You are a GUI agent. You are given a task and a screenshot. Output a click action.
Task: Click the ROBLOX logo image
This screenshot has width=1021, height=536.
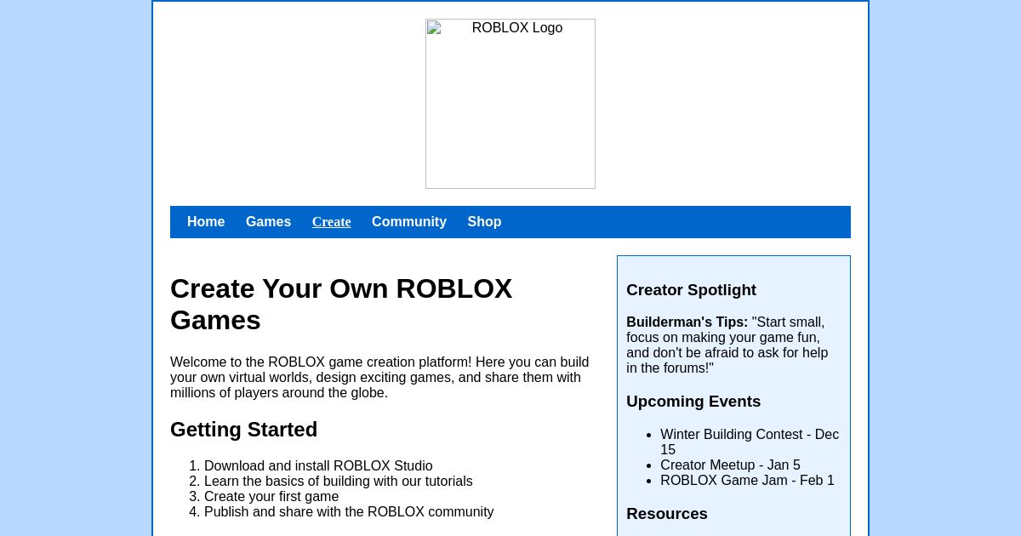[x=510, y=104]
